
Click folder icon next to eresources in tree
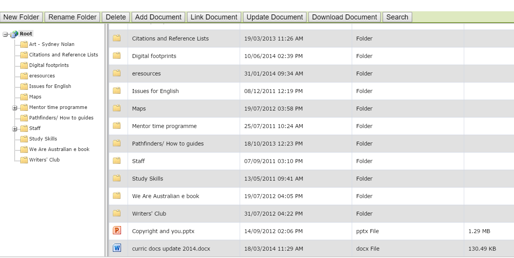[24, 76]
